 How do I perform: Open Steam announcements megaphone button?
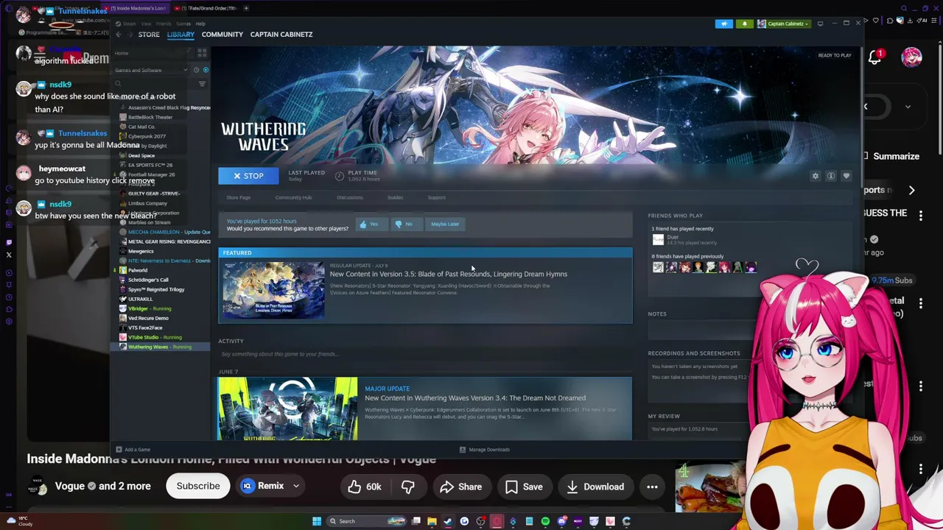click(724, 24)
